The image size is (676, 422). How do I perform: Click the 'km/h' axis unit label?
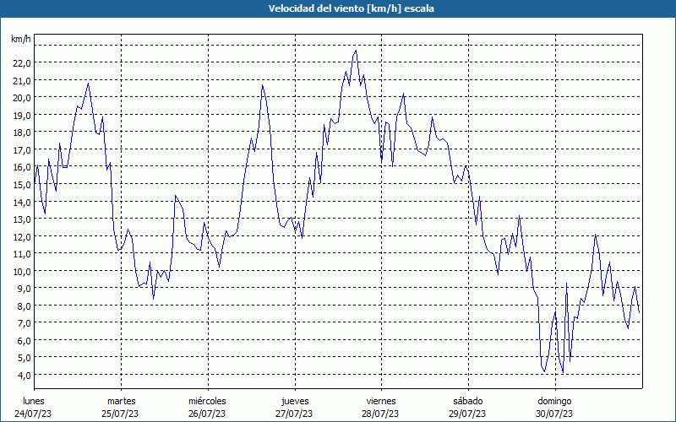pos(21,39)
